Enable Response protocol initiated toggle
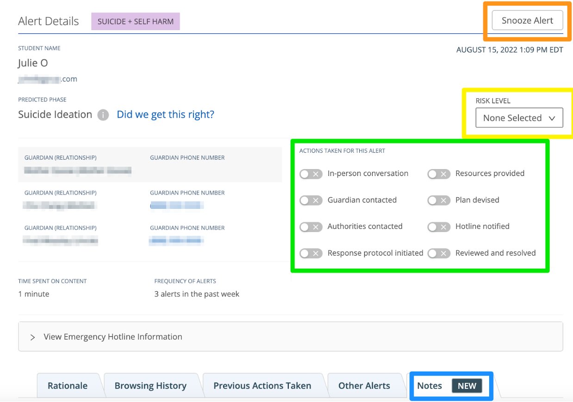 pos(311,253)
